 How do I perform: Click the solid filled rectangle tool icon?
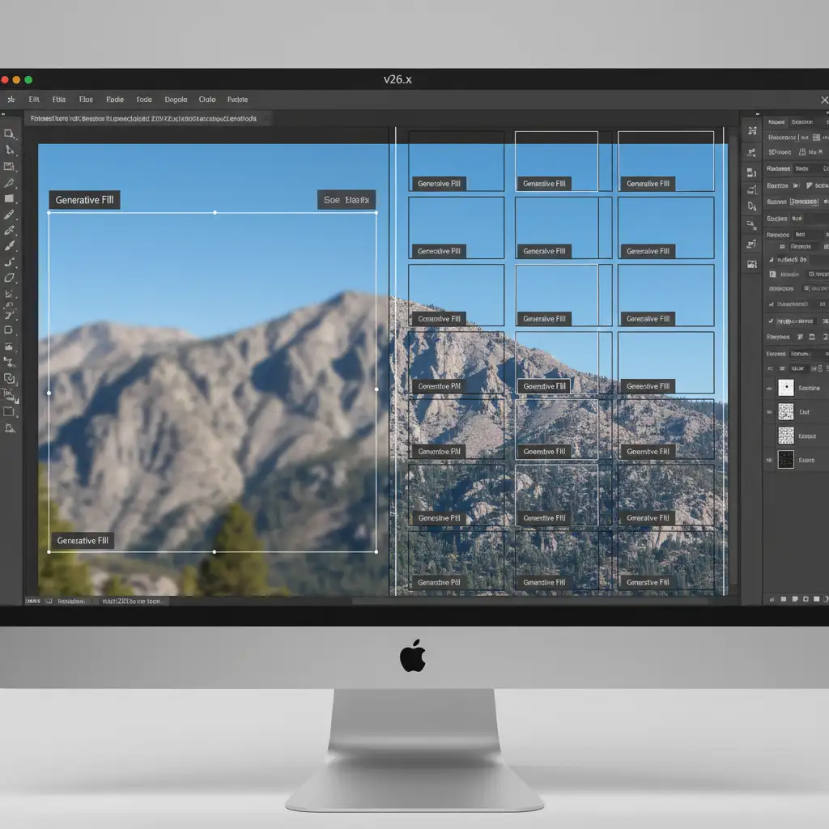coord(9,198)
